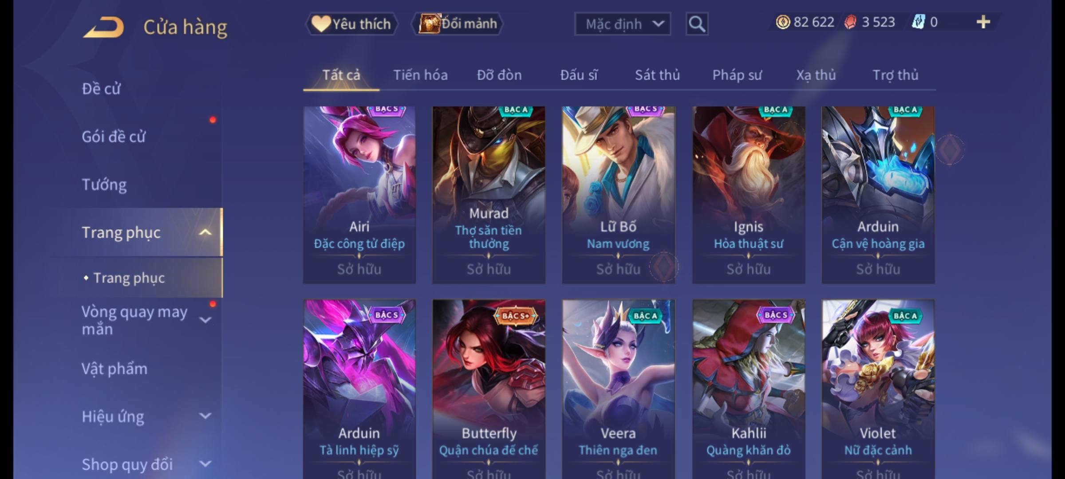Open Tướng in the sidebar

(104, 185)
